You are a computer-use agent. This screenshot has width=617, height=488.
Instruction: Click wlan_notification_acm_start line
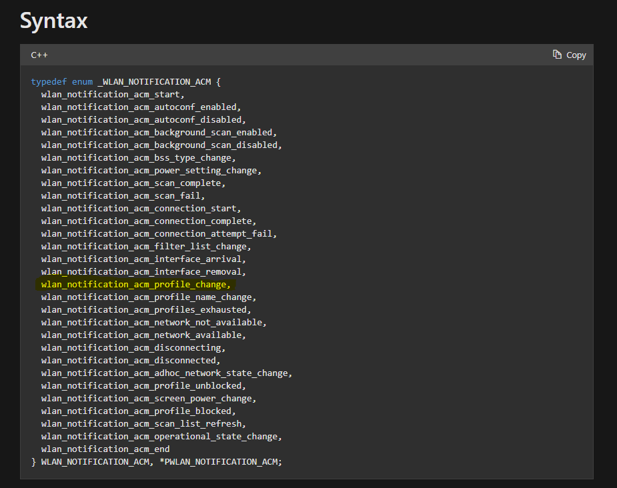113,95
